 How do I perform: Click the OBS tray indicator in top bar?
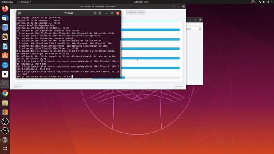point(253,2)
